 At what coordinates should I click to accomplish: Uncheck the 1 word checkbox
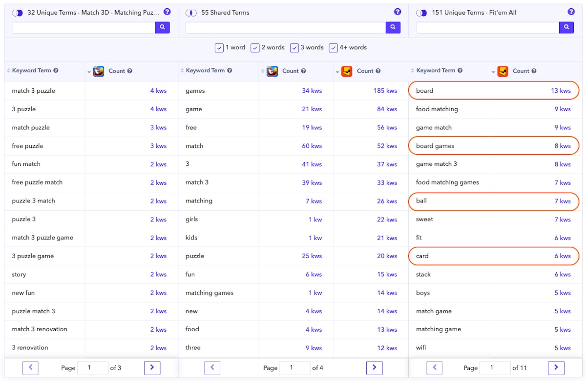tap(219, 48)
